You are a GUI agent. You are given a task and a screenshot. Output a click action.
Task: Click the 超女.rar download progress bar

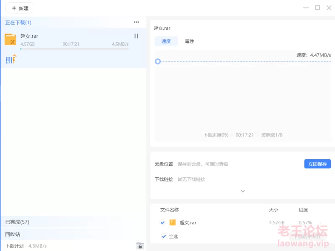(75, 49)
